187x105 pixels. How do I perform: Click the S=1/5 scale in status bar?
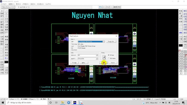(139, 99)
